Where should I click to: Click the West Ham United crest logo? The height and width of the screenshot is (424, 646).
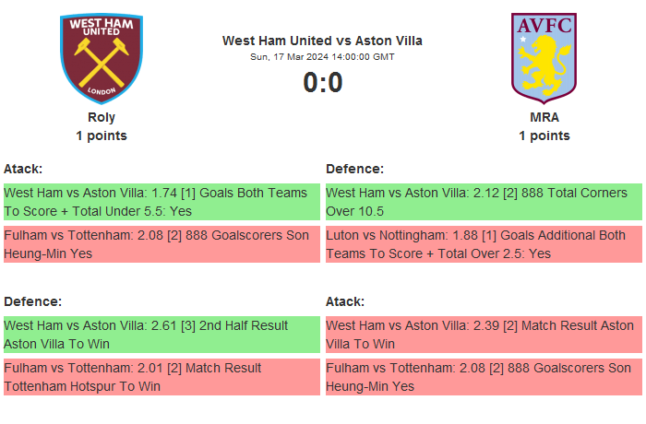point(102,57)
